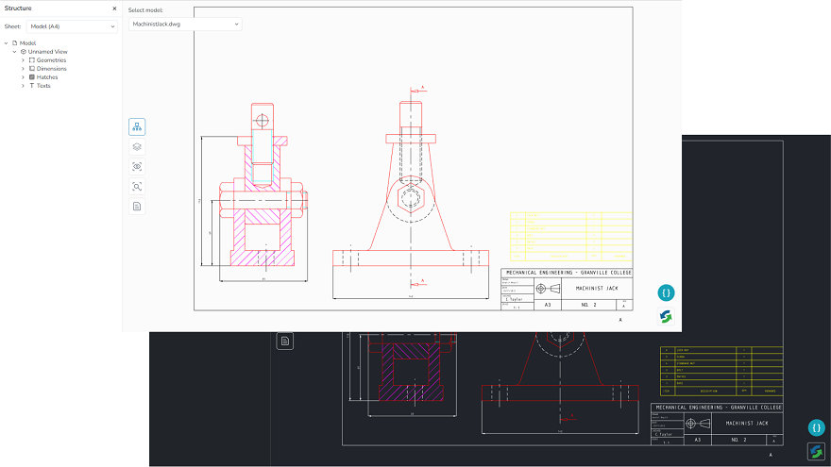
Task: Click 'MACHINIST JACK' title in front drawing
Action: 597,289
